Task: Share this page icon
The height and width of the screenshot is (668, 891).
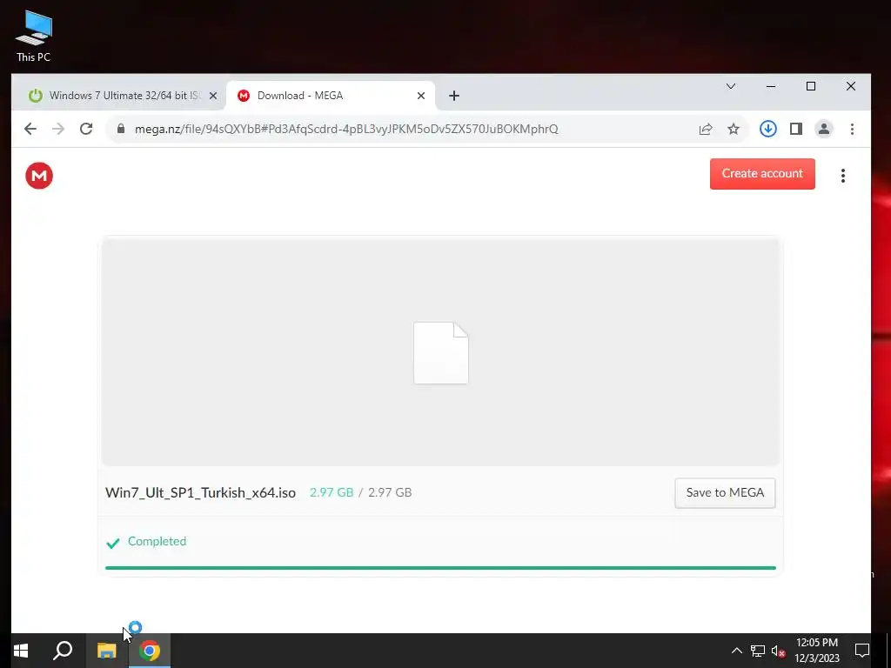Action: click(706, 129)
